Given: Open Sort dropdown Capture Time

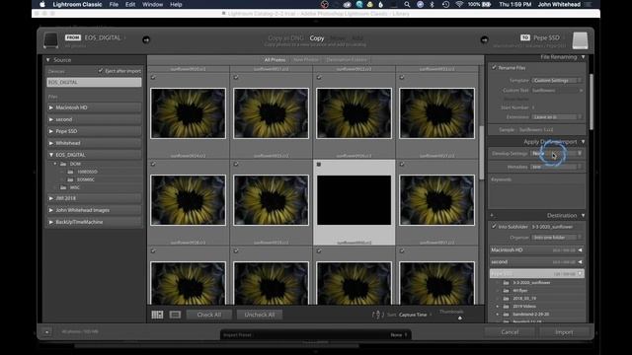Looking at the screenshot, I should 415,315.
